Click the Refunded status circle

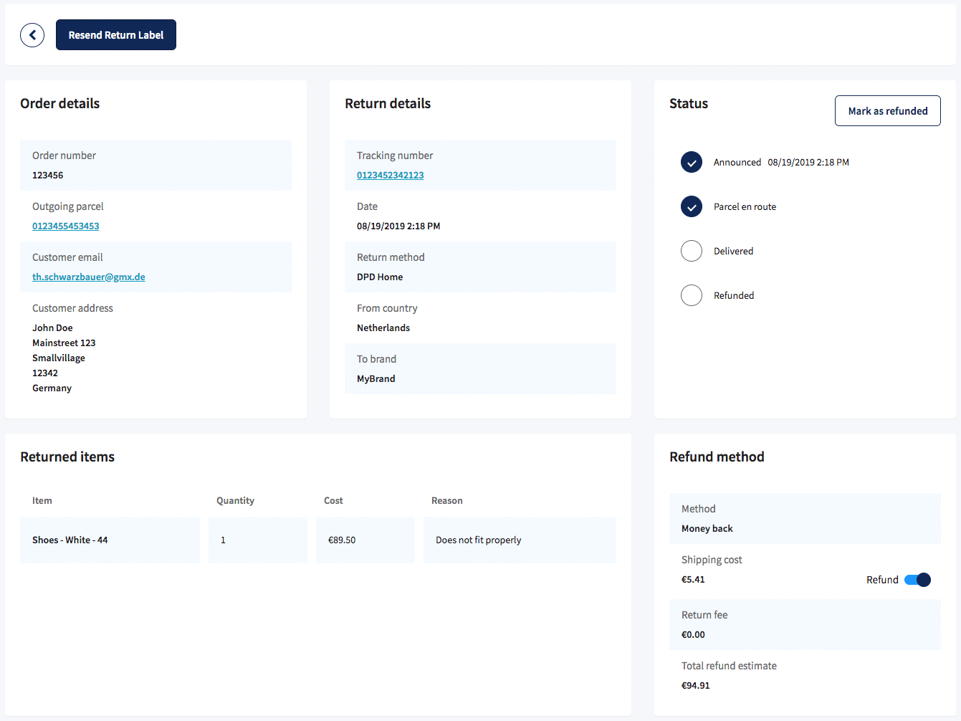click(x=692, y=296)
